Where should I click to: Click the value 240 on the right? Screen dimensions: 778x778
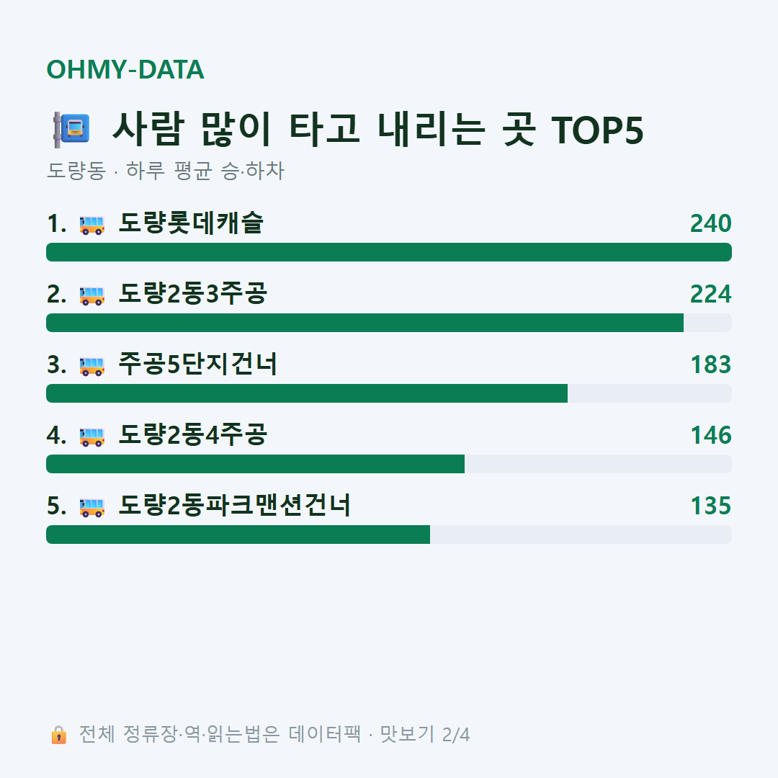pos(710,223)
